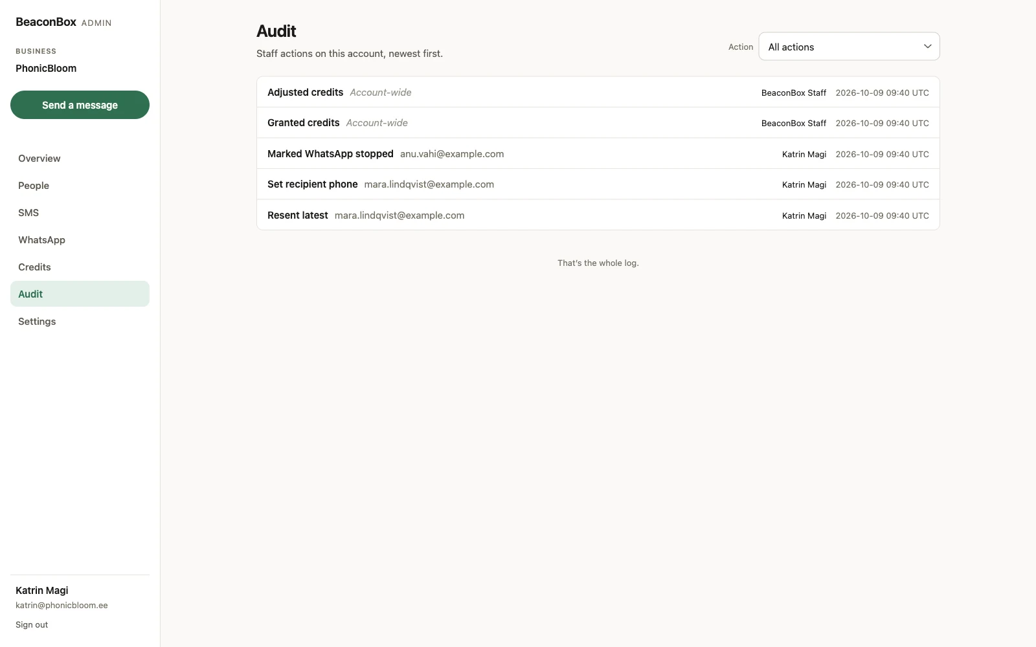The width and height of the screenshot is (1036, 647).
Task: Select the Audit nav item
Action: pyautogui.click(x=80, y=294)
